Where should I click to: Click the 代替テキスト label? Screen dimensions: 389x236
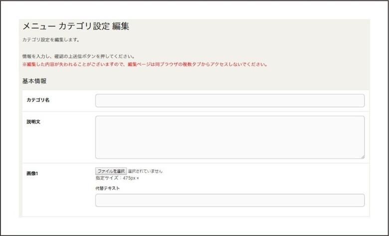coord(107,188)
